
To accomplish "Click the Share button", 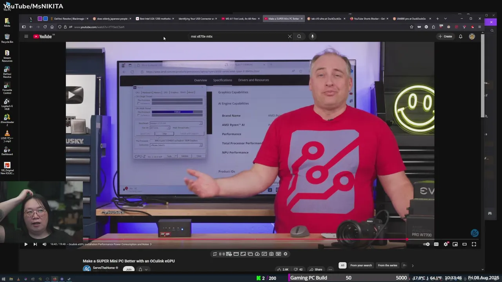I will tap(316, 269).
